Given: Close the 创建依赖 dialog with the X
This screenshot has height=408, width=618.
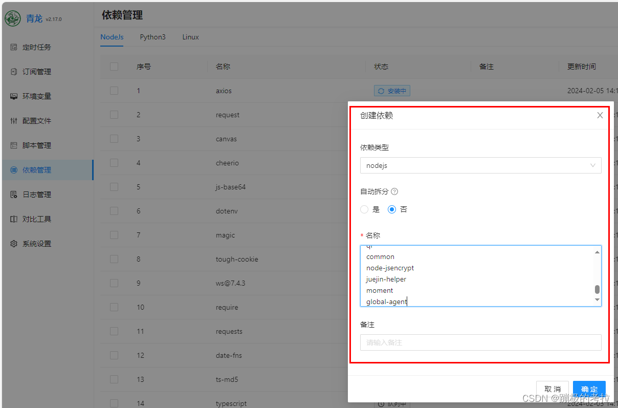Looking at the screenshot, I should click(x=600, y=115).
